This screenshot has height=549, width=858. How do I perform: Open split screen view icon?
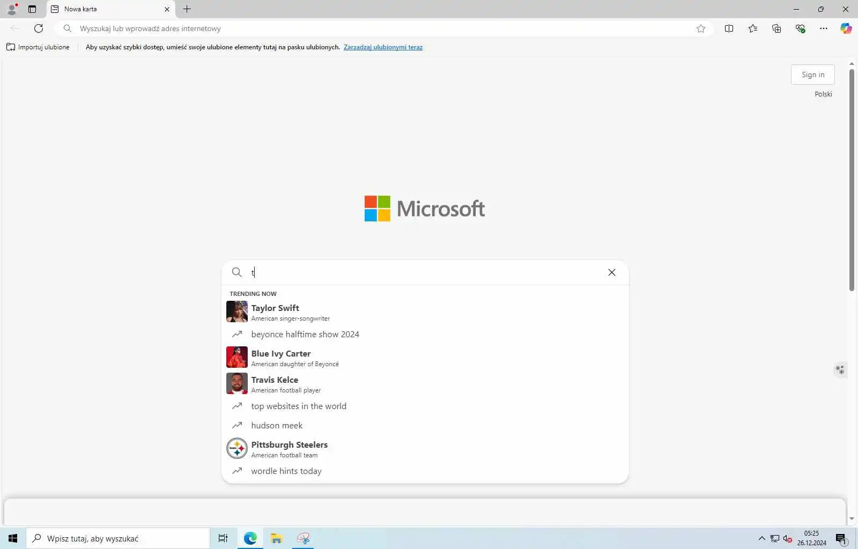[x=729, y=28]
